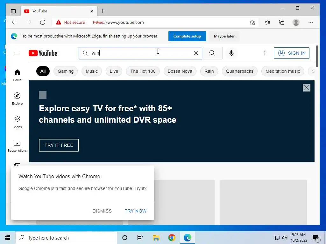326x244 pixels.
Task: Click into the YouTube search field
Action: 140,53
